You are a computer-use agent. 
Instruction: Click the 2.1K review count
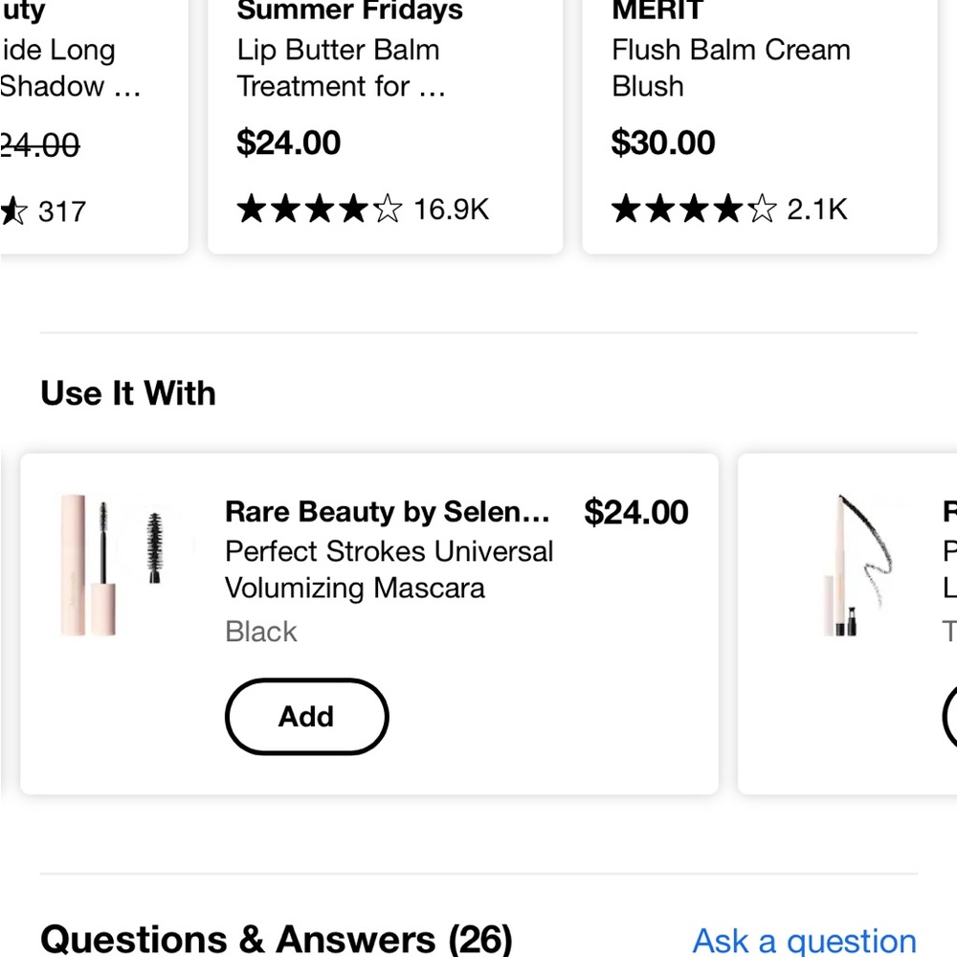coord(817,210)
